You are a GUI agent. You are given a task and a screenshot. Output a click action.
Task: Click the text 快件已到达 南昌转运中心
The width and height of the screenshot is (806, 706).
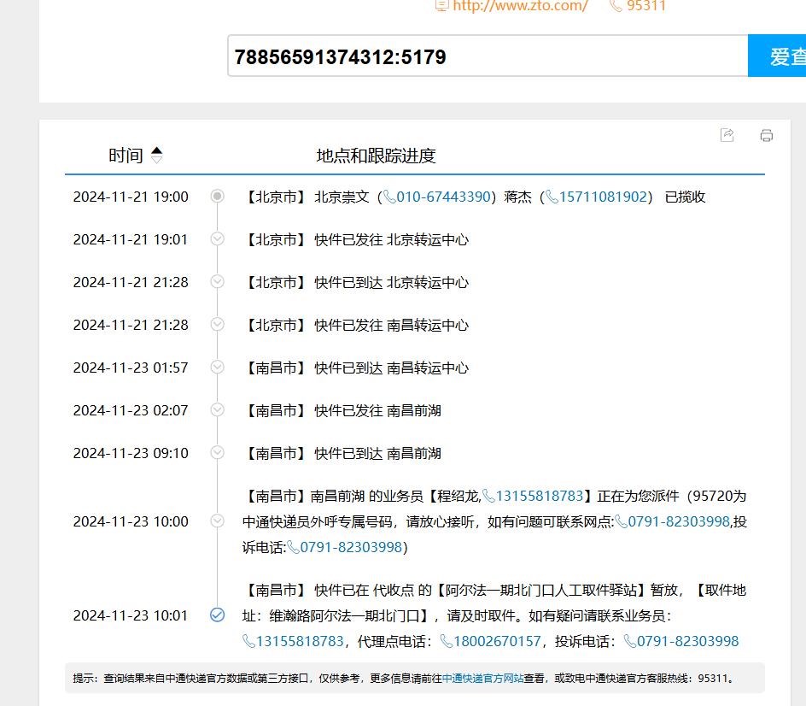[x=392, y=368]
